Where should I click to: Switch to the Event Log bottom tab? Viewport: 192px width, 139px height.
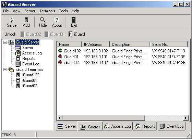coord(171,126)
